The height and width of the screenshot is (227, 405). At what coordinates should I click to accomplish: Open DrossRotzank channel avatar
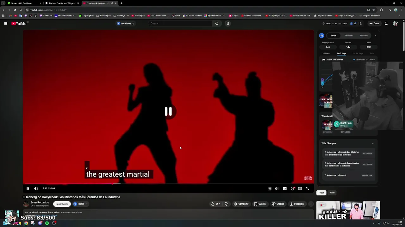pyautogui.click(x=26, y=204)
